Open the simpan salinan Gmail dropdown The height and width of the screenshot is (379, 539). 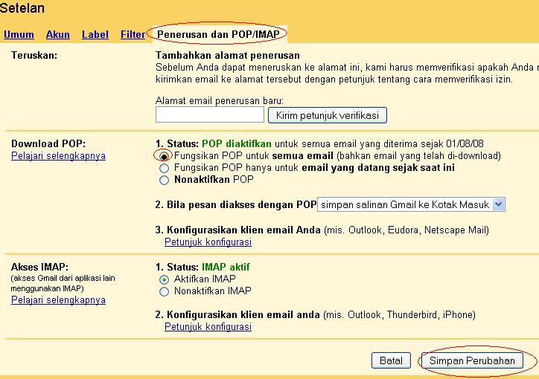click(x=411, y=204)
